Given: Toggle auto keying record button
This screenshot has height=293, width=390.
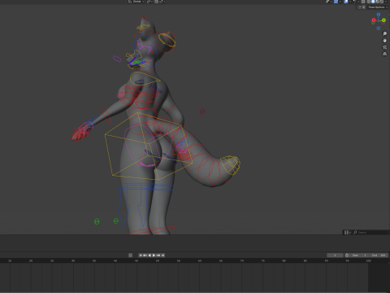Looking at the screenshot, I should click(130, 256).
